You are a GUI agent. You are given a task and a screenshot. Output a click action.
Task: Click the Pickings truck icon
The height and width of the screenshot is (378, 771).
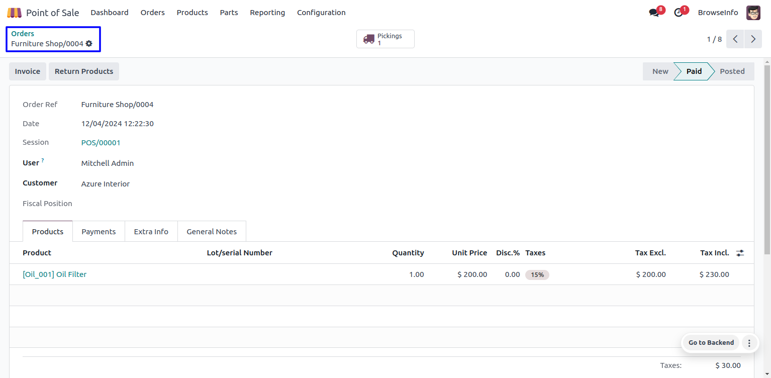pyautogui.click(x=369, y=39)
